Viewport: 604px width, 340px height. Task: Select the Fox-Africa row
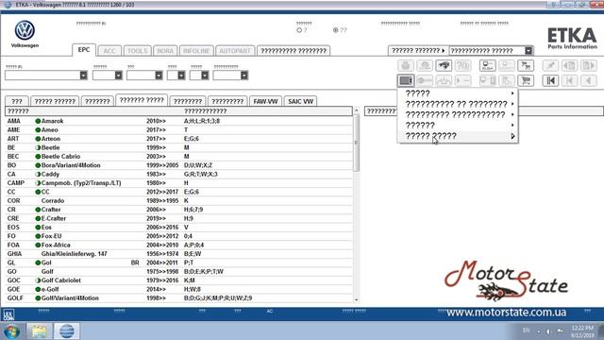point(178,246)
